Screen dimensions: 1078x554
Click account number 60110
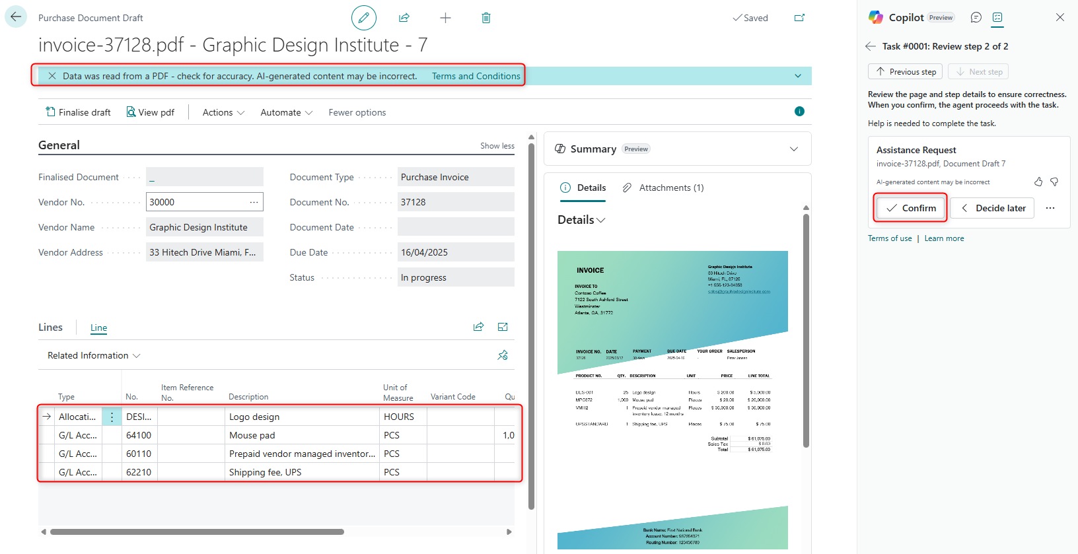click(139, 454)
